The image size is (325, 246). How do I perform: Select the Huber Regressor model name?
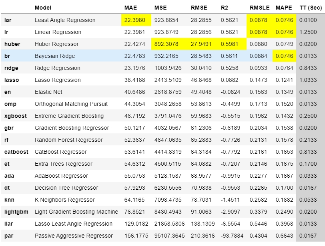(56, 44)
